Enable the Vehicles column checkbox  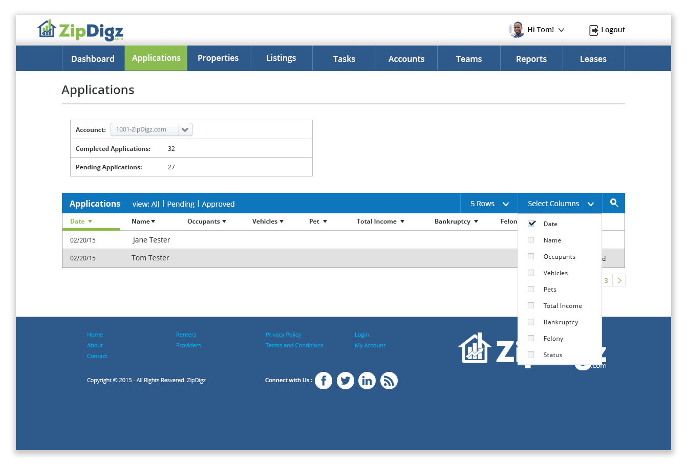coord(531,273)
